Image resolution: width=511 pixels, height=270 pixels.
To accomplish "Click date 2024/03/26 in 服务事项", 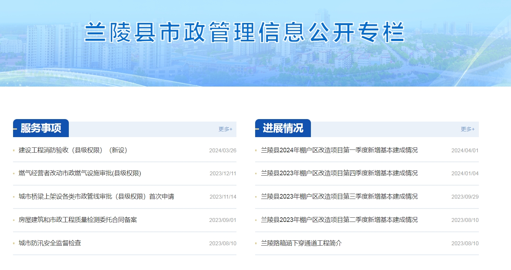I will [223, 151].
